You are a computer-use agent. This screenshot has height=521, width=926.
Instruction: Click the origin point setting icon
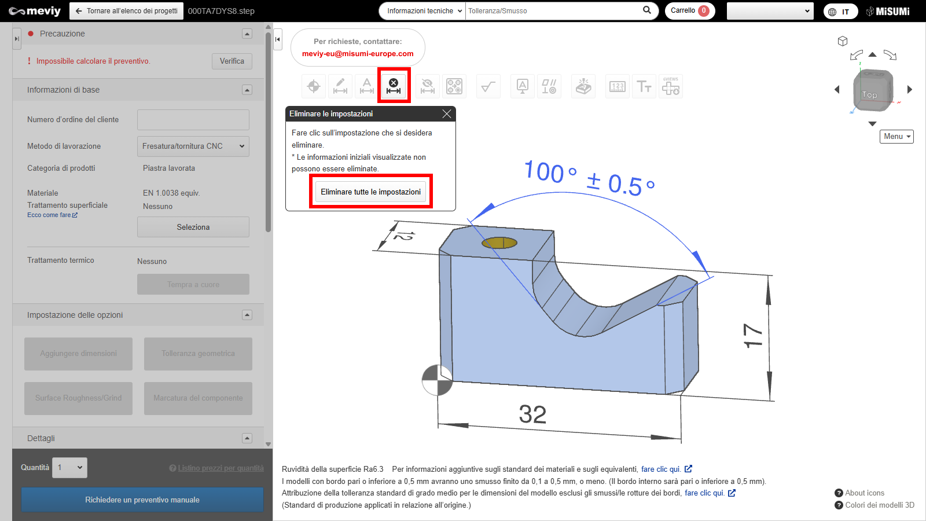314,86
